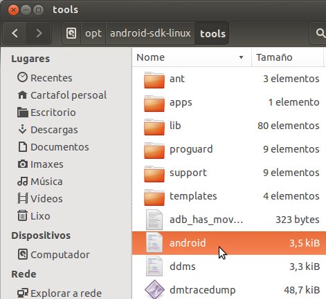Select the file name "ant"
Screen dimensions: 326x299
click(x=177, y=79)
